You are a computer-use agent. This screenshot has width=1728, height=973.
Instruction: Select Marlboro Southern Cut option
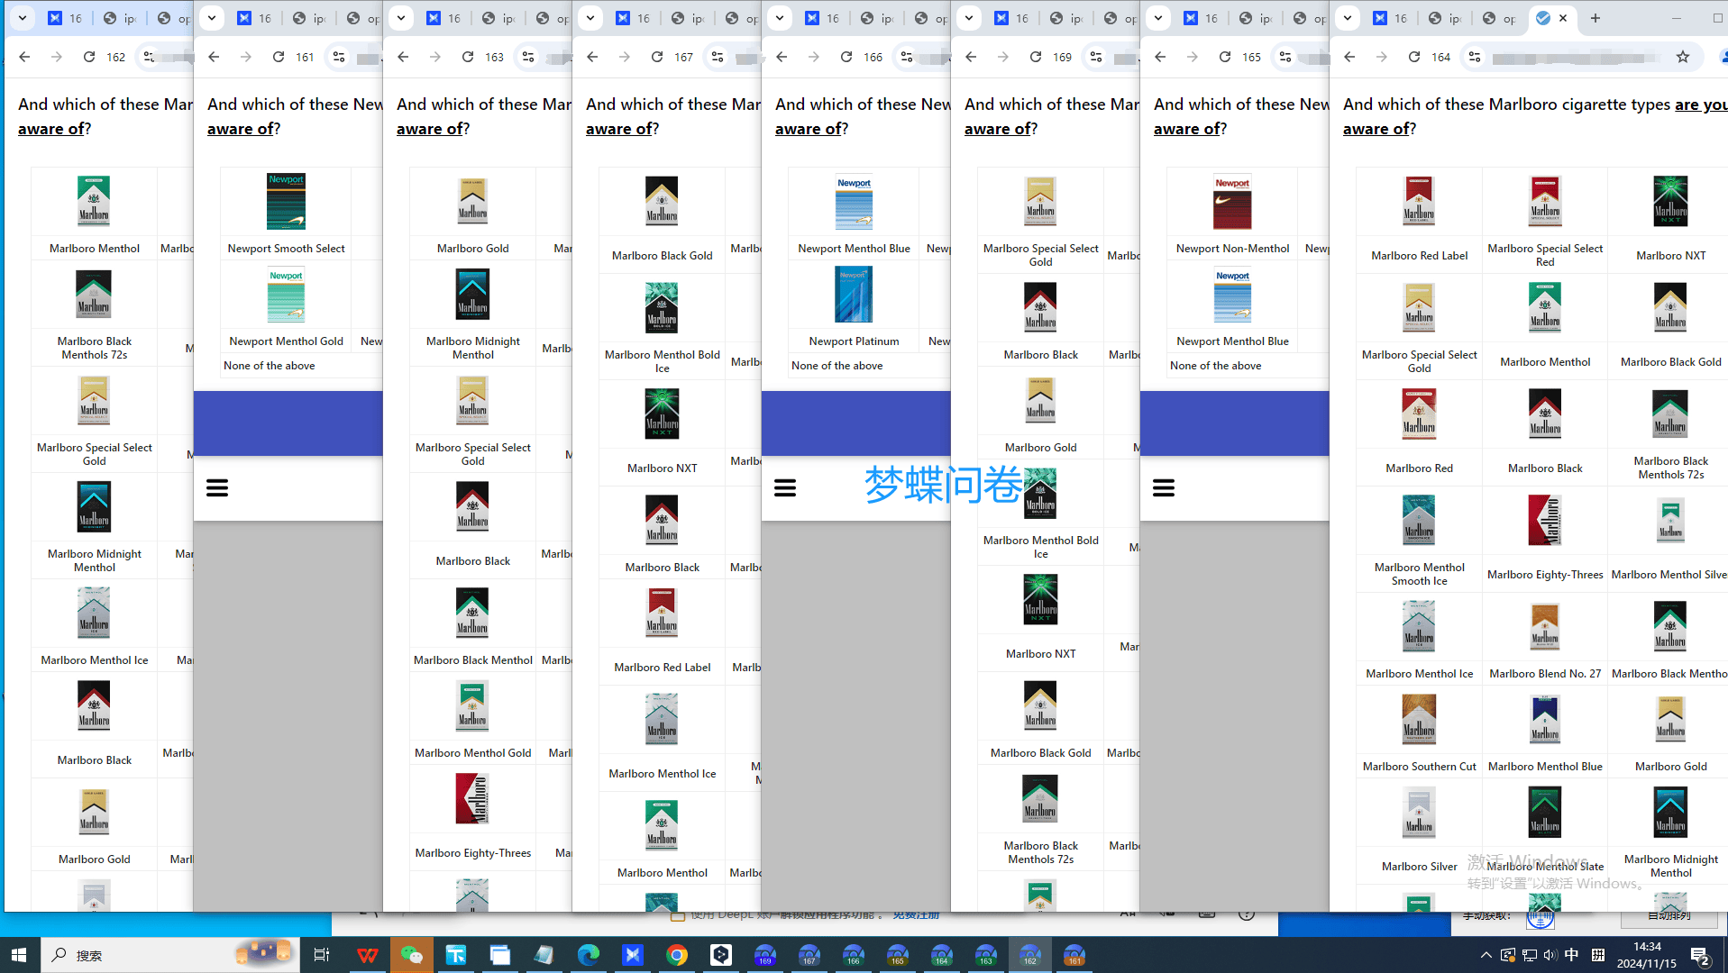(1419, 732)
